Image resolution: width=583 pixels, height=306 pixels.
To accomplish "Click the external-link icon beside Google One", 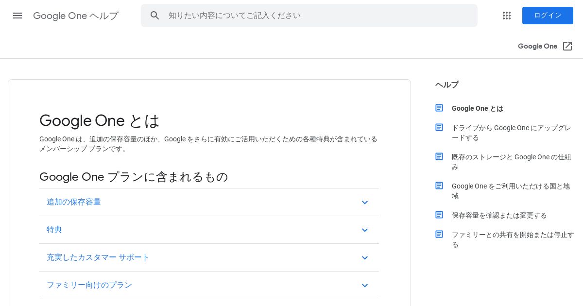I will (567, 46).
